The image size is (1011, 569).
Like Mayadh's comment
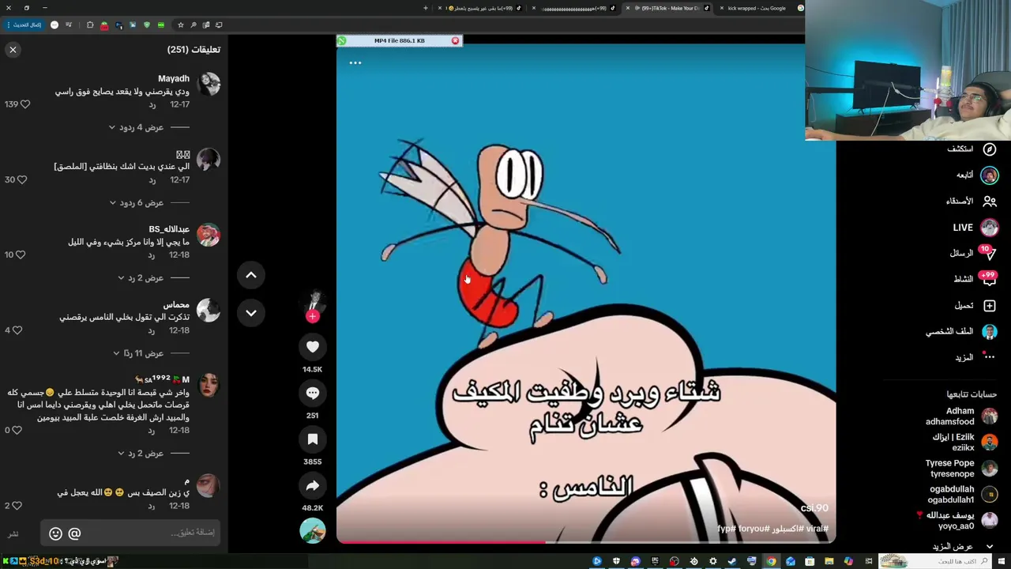24,104
